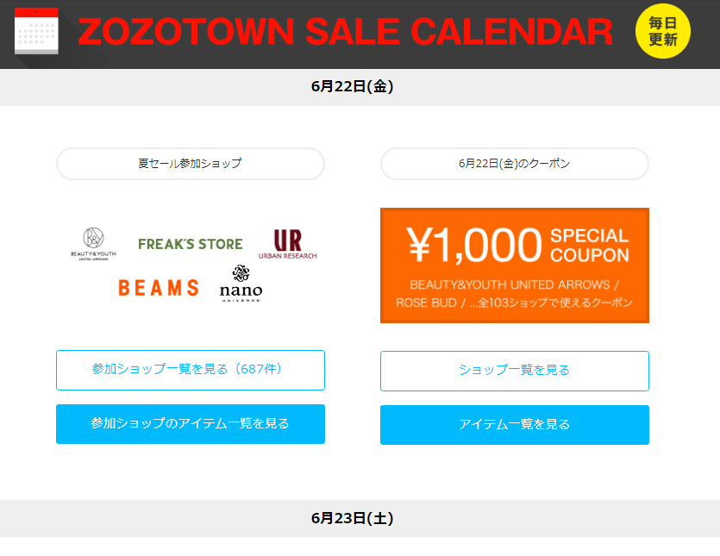
Task: Click the 6月22日(金) date header
Action: click(352, 86)
